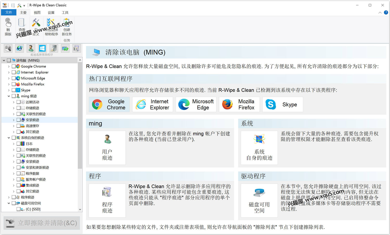Check the 高速缓存 checkbox

pos(18,126)
